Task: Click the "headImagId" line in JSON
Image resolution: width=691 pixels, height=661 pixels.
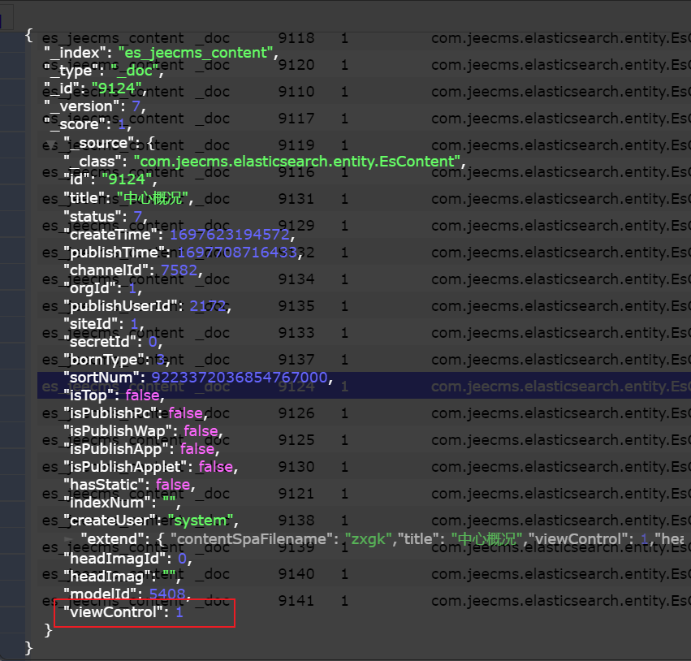Action: 127,559
